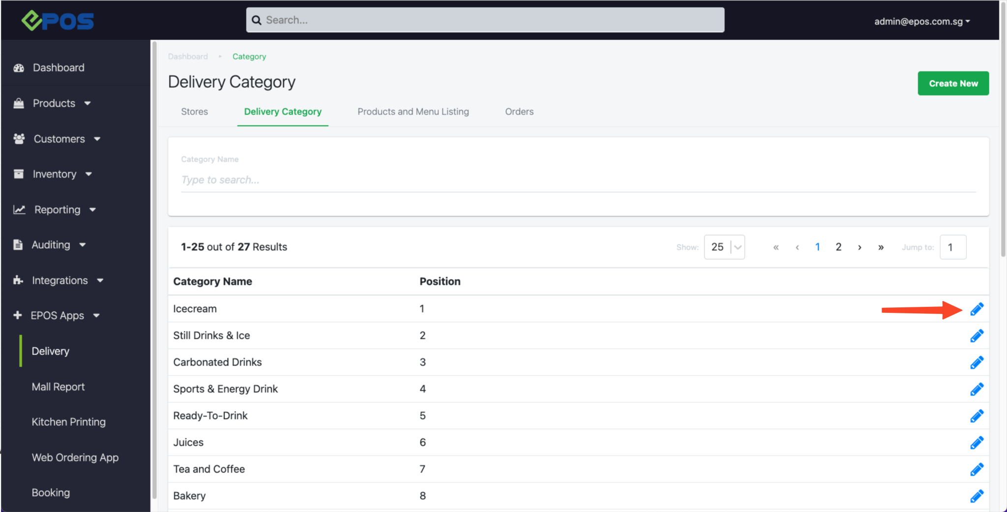Click the Reporting chart icon
The image size is (1007, 512).
(x=19, y=210)
